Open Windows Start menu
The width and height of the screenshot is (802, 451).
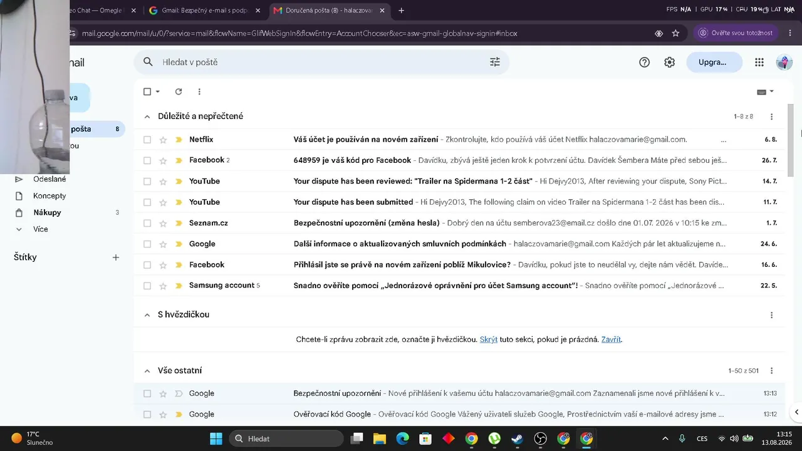click(216, 438)
